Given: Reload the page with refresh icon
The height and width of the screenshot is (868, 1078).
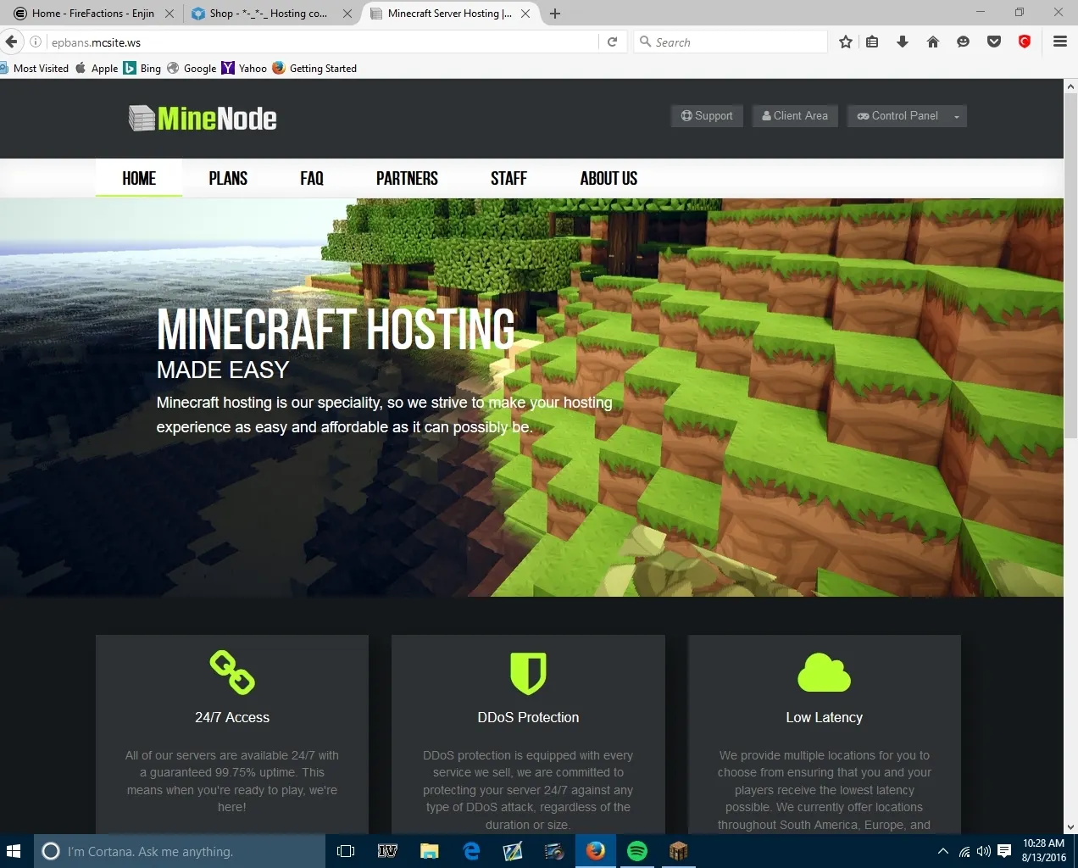Looking at the screenshot, I should pyautogui.click(x=612, y=42).
